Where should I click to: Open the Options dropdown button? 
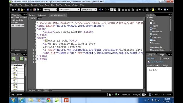[166, 58]
